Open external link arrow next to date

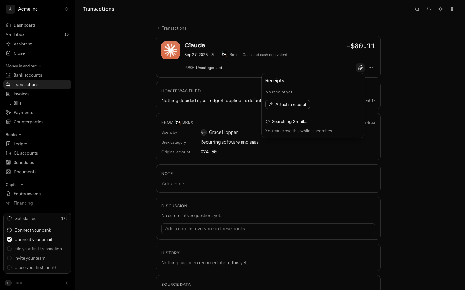tap(212, 55)
